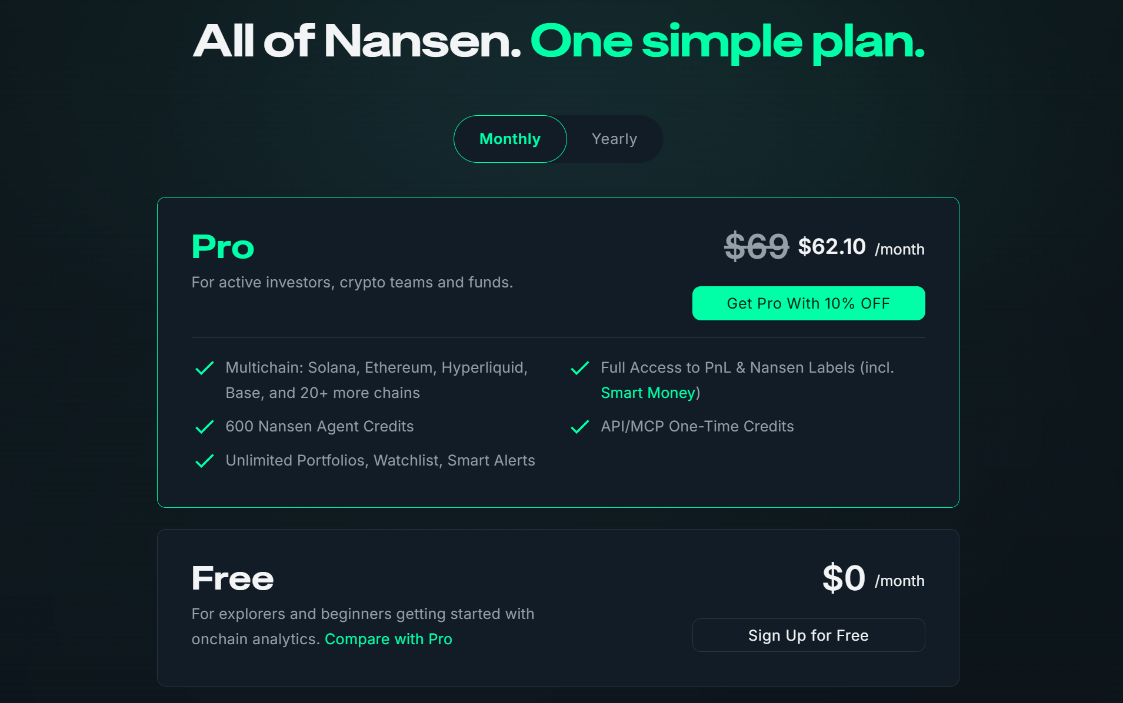Click checkmark beside Unlimited Portfolios feature
The image size is (1123, 703).
[x=204, y=461]
